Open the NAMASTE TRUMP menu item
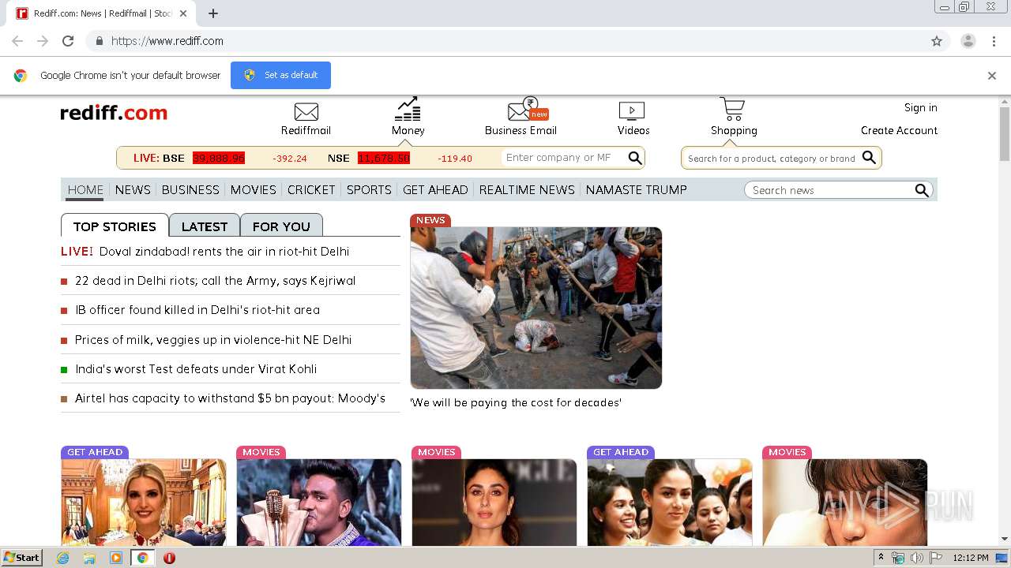The width and height of the screenshot is (1011, 568). tap(636, 190)
